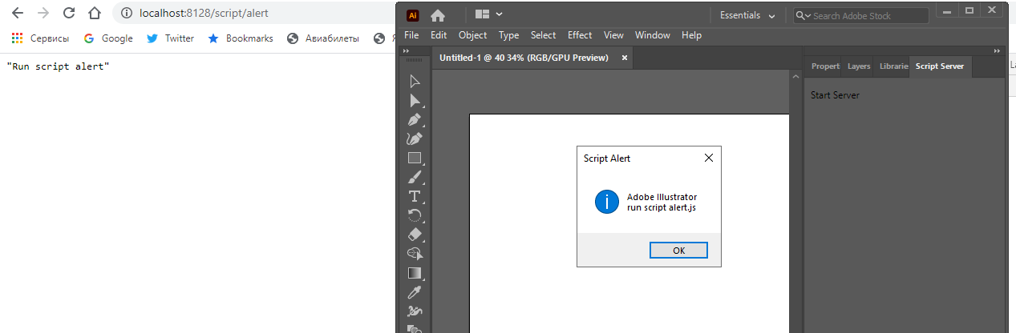This screenshot has width=1016, height=333.
Task: Click the "run script alert.js" dialog message
Action: (x=662, y=207)
